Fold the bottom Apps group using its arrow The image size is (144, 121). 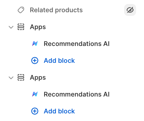click(11, 78)
